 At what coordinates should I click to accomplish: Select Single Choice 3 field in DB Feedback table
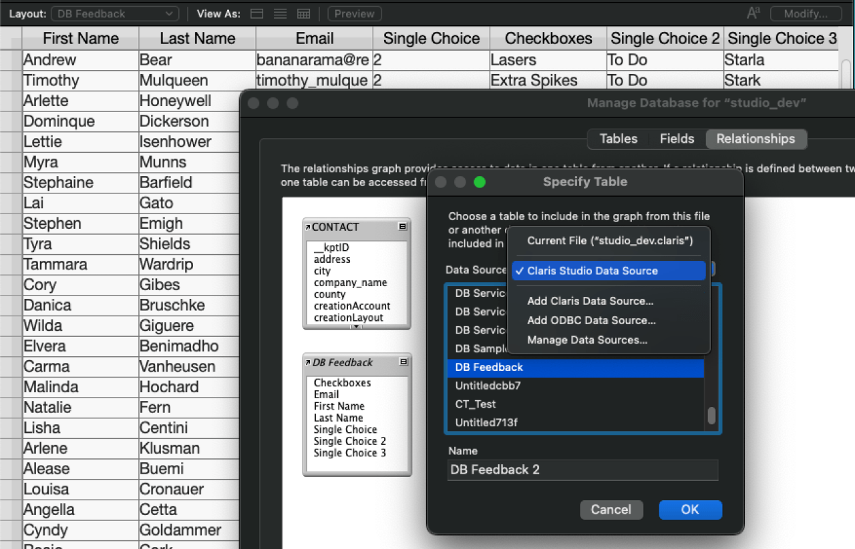350,453
